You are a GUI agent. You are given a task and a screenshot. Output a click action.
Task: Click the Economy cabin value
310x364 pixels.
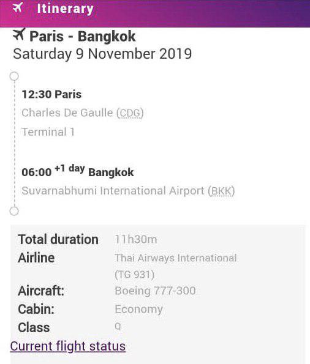(x=139, y=310)
